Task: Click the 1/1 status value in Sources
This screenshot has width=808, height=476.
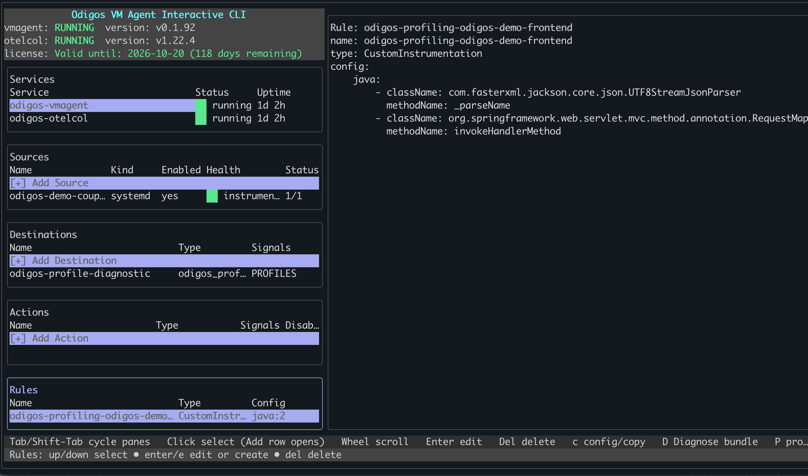Action: tap(293, 196)
